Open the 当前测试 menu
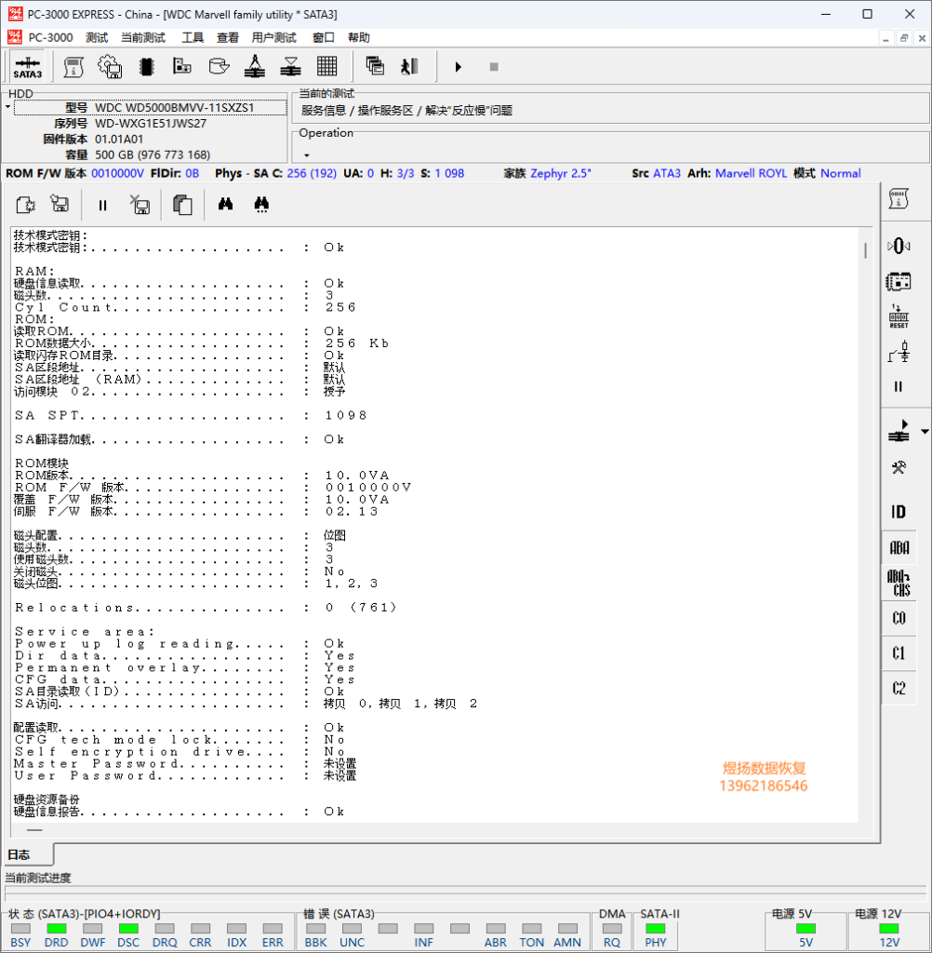Screen dimensions: 932x953 (x=143, y=37)
